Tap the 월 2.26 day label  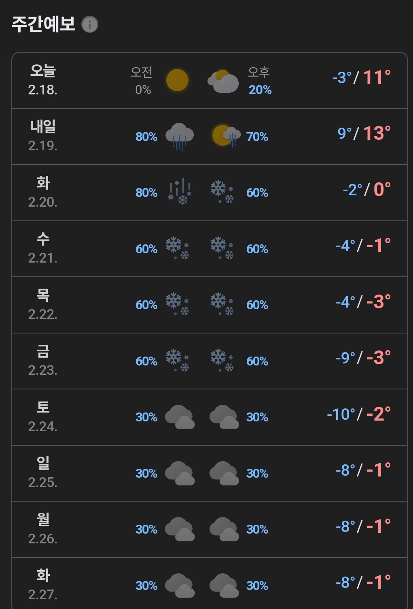(43, 519)
